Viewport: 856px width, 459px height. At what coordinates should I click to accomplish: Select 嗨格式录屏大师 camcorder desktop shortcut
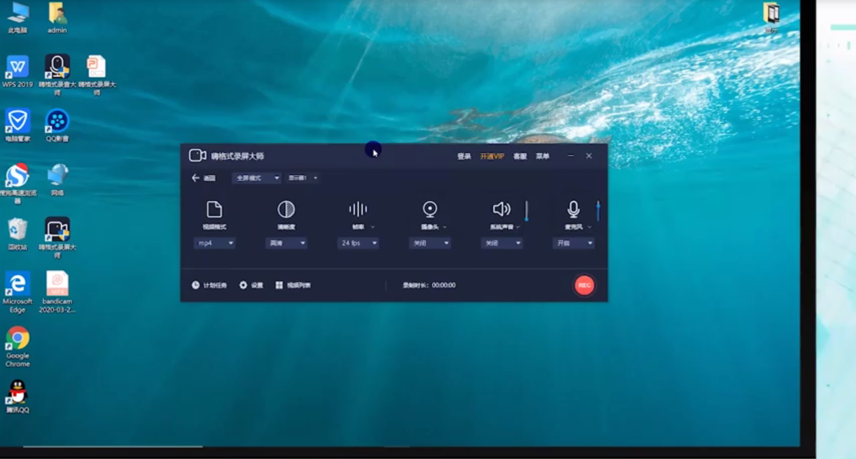point(58,237)
